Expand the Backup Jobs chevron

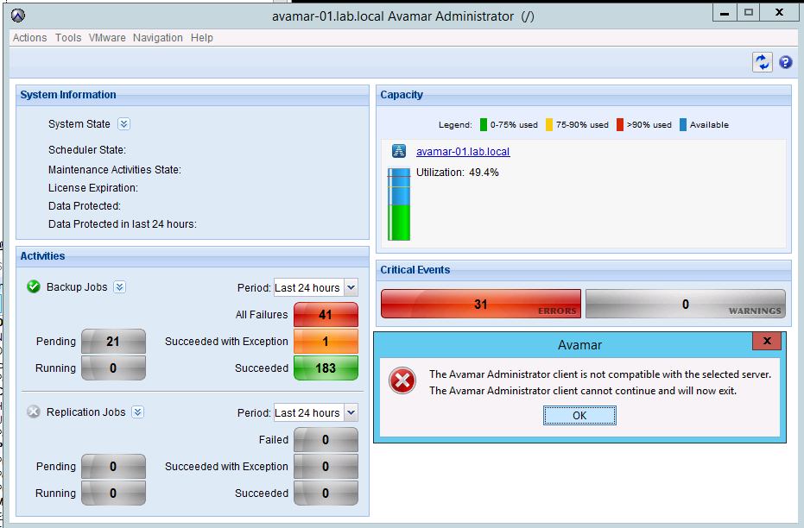point(120,287)
